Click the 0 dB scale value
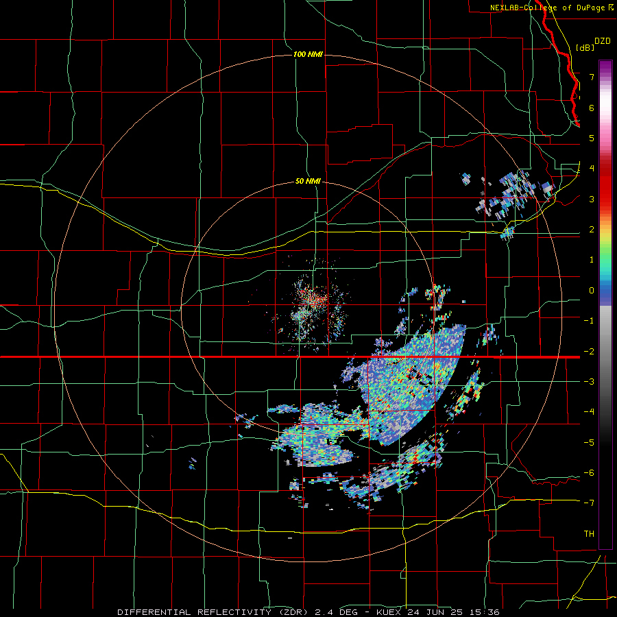The width and height of the screenshot is (617, 617). (592, 291)
